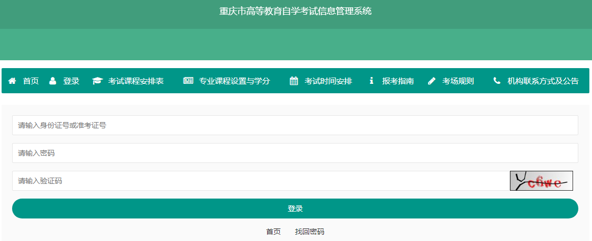Open 考试时间安排 menu item
Screen dimensions: 592x241
[328, 81]
